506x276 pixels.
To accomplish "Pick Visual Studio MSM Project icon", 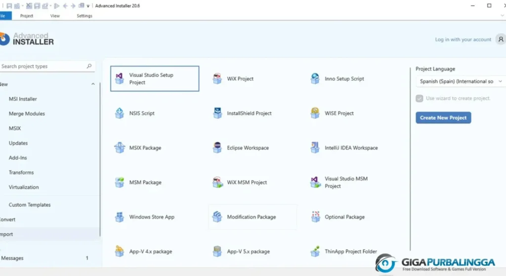I will pyautogui.click(x=315, y=182).
